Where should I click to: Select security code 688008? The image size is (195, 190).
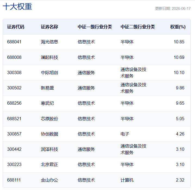pyautogui.click(x=14, y=57)
